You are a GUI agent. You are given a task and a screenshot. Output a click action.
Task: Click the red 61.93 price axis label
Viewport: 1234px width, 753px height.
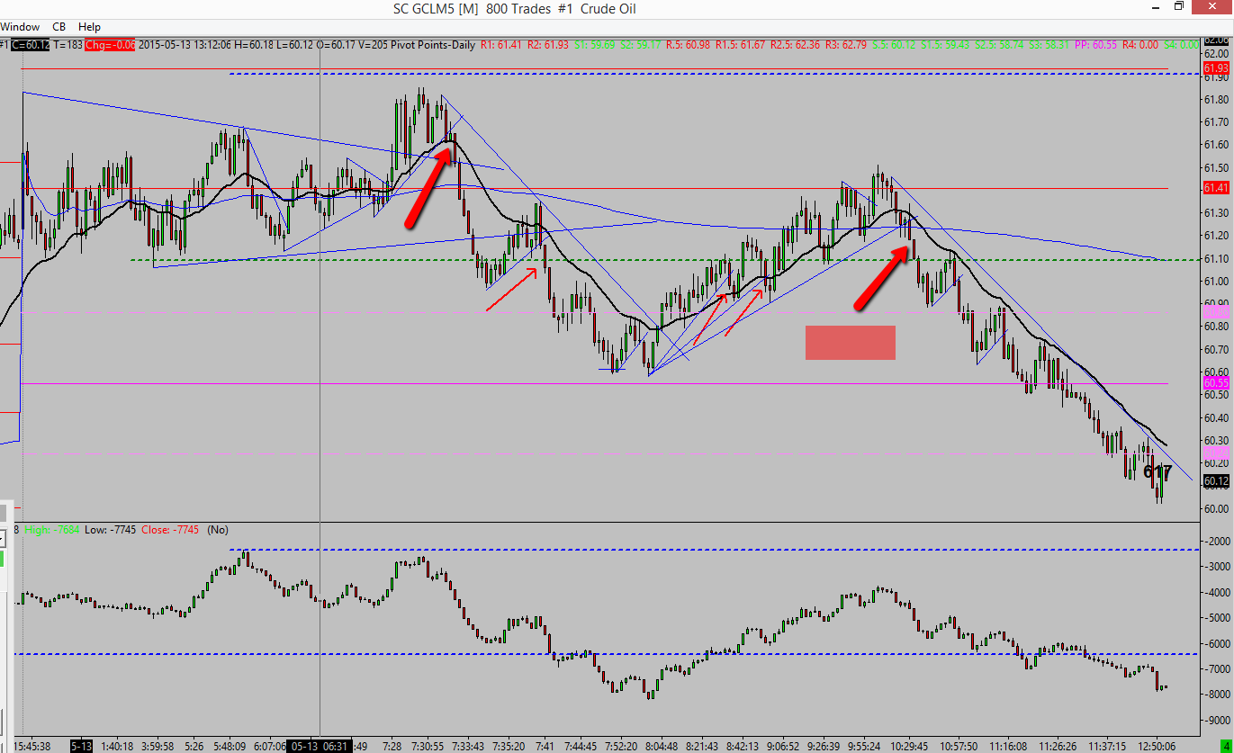point(1216,68)
